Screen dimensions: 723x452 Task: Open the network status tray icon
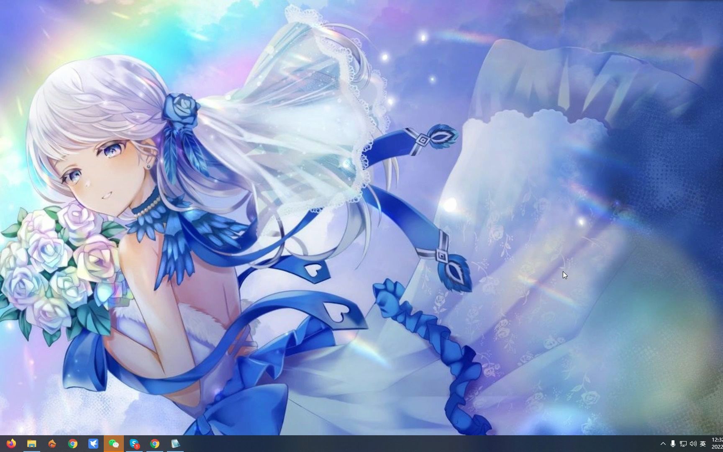click(683, 444)
